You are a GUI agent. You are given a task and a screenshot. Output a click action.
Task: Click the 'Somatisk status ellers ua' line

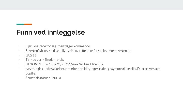coord(43,78)
